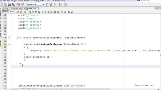Click the Uncomment lines icon
Viewport: 161px width, 90px height.
(x=71, y=12)
